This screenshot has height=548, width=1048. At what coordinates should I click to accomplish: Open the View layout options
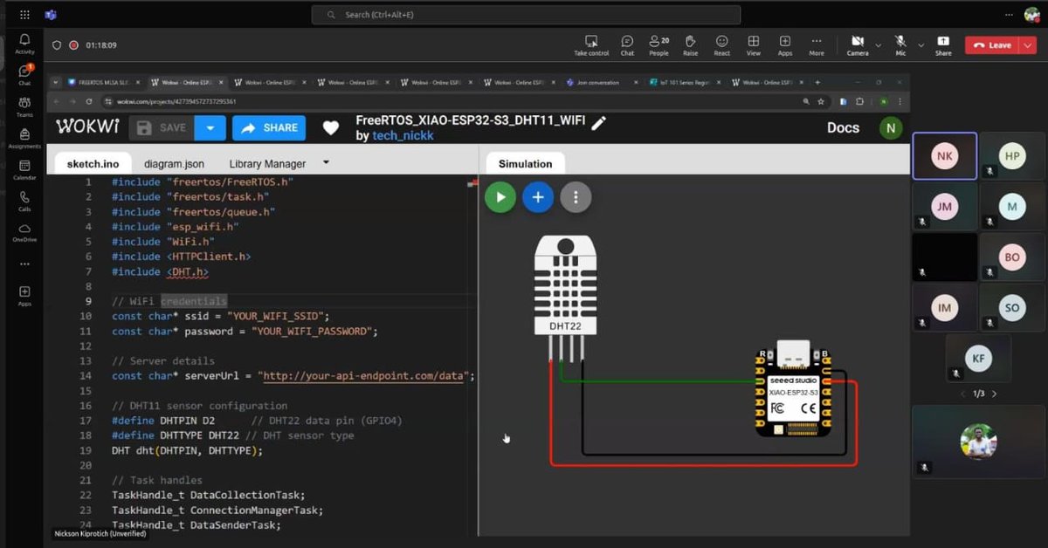tap(753, 45)
